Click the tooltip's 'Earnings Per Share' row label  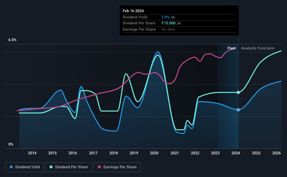pos(139,29)
